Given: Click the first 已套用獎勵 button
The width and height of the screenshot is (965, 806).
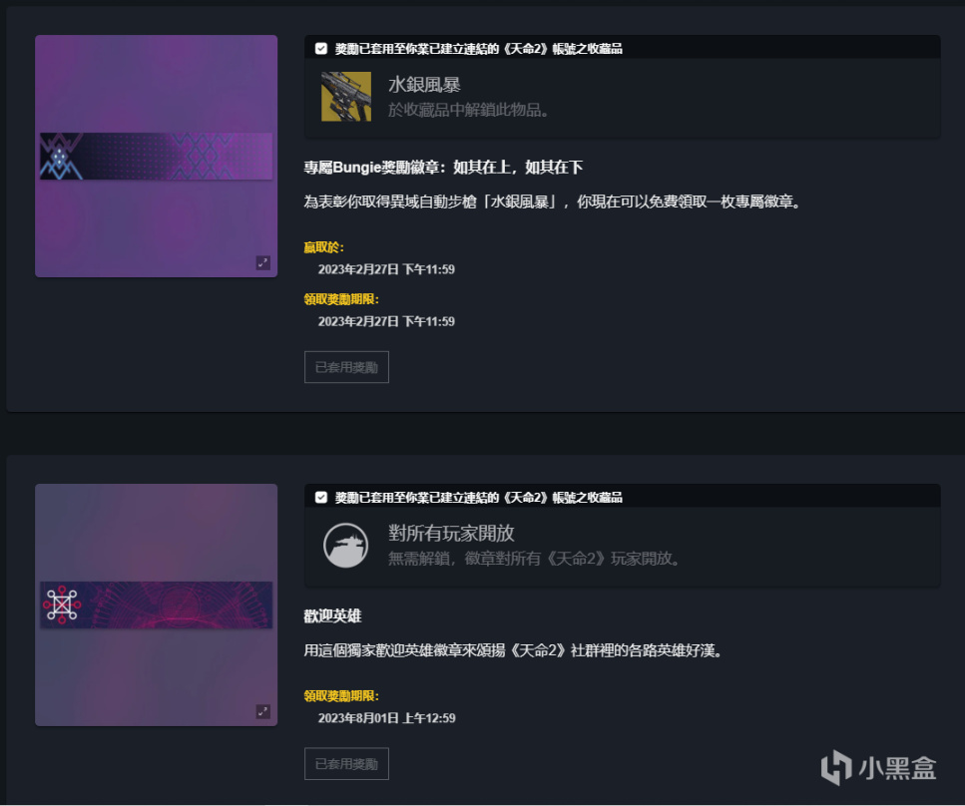Looking at the screenshot, I should pyautogui.click(x=346, y=367).
